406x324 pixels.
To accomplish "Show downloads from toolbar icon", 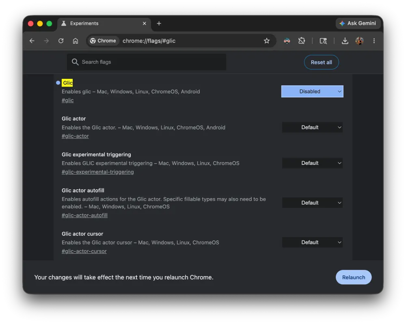I will pyautogui.click(x=345, y=41).
